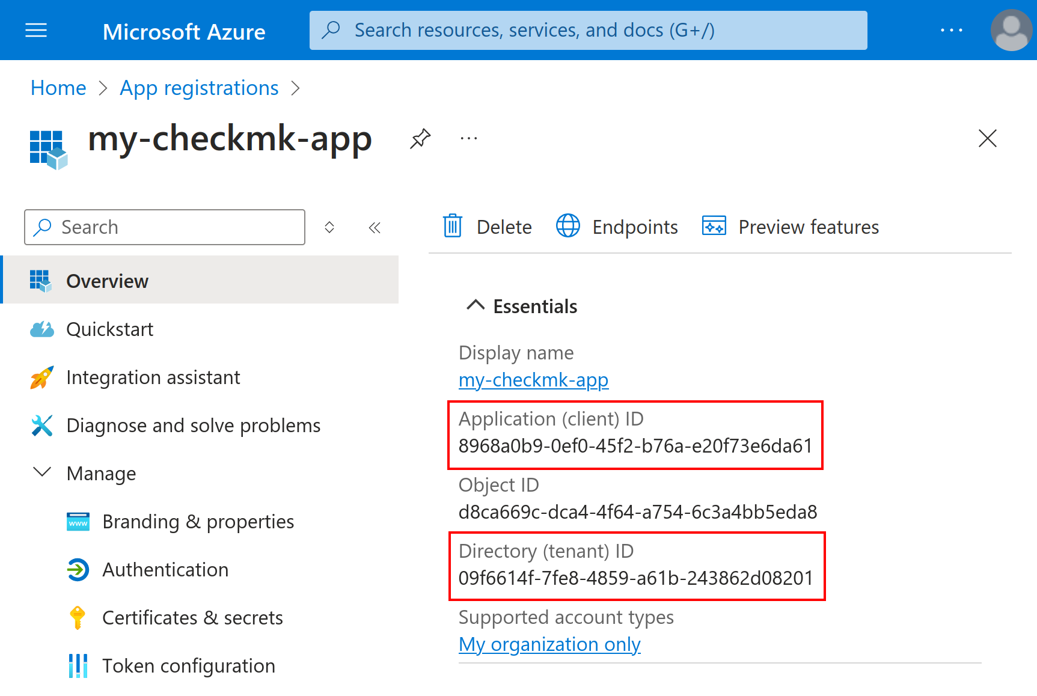Click the Authentication arrow icon
The width and height of the screenshot is (1037, 696).
[78, 570]
